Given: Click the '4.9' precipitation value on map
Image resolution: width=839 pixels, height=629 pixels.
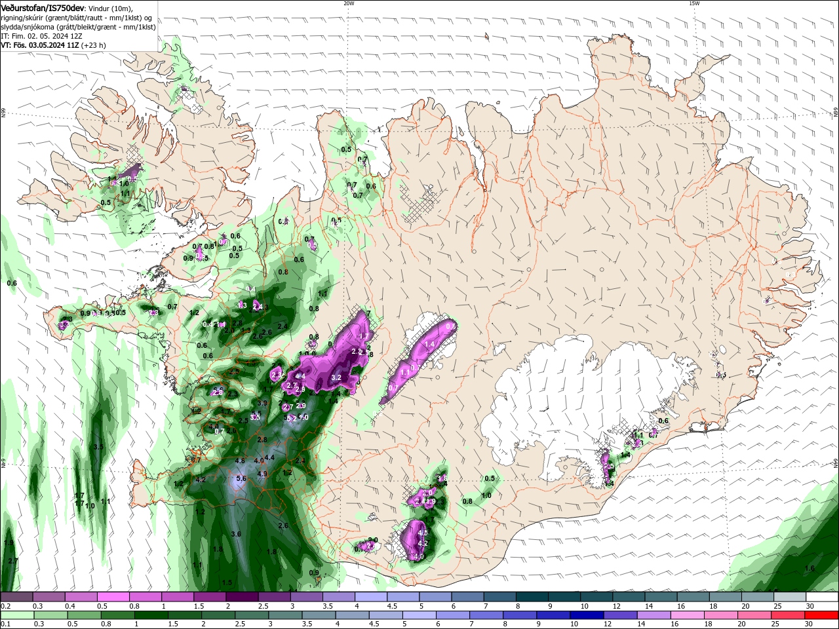Looking at the screenshot, I should (x=262, y=474).
